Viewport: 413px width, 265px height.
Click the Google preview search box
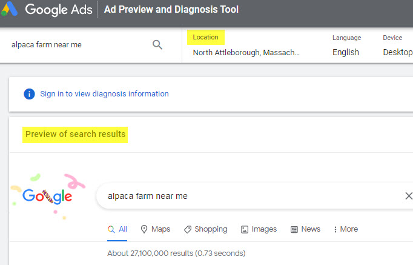point(248,196)
